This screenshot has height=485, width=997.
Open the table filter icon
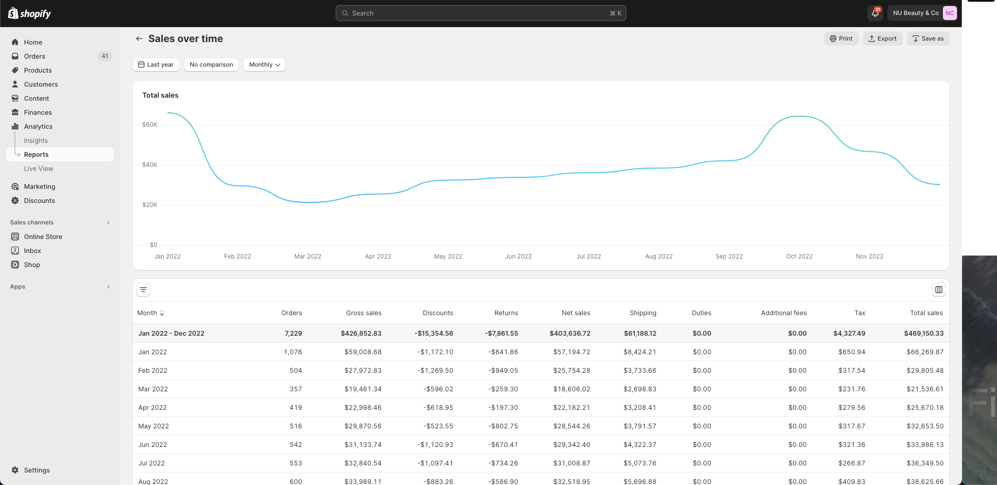[x=143, y=290]
